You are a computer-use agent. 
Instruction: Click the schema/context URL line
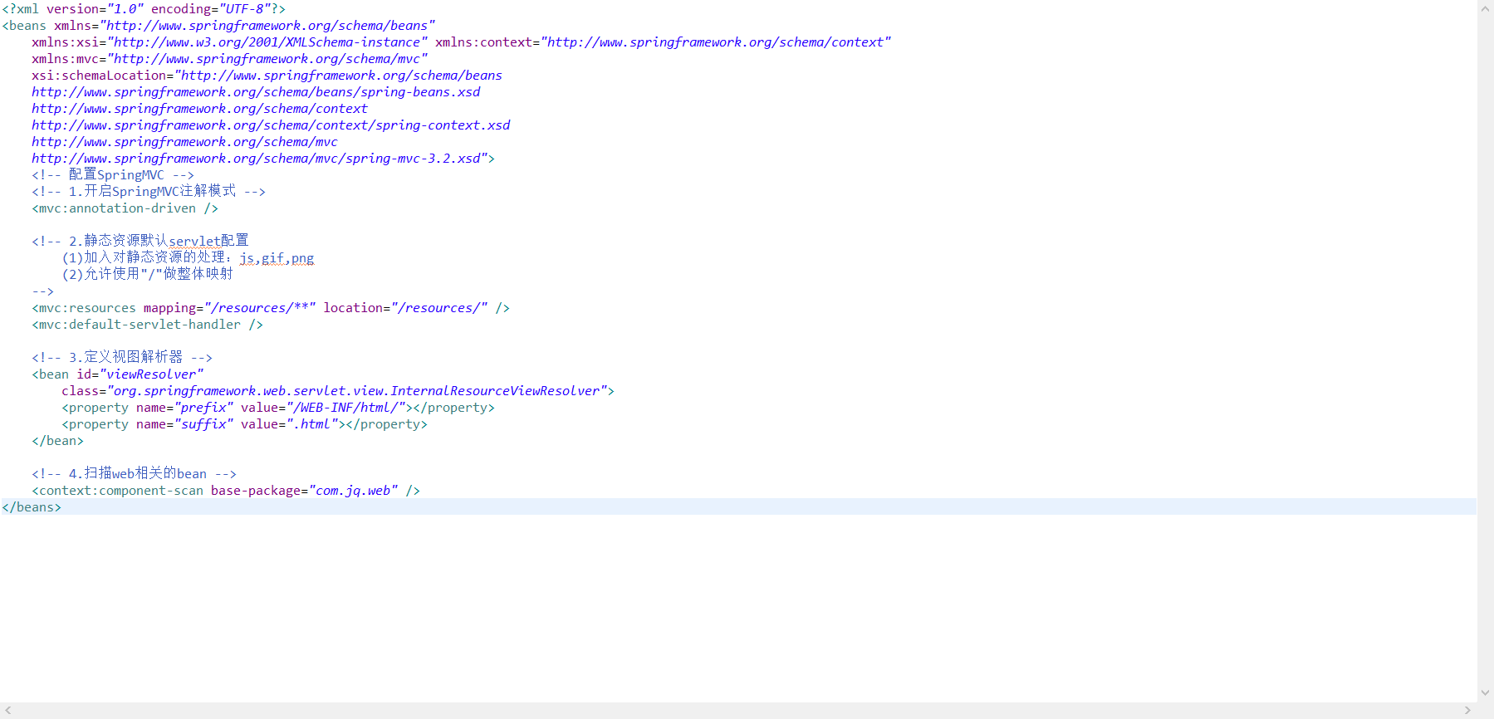pos(199,109)
